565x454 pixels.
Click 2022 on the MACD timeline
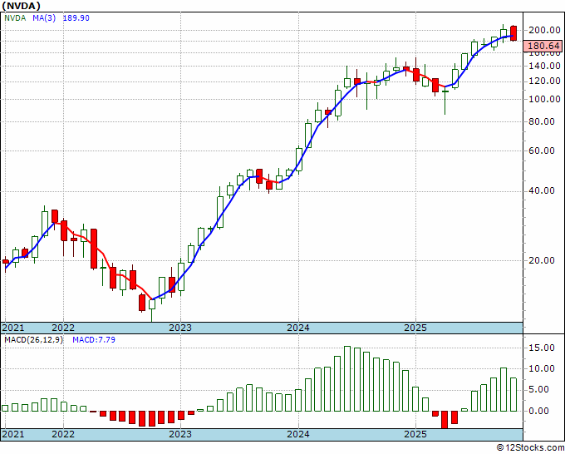(x=63, y=434)
